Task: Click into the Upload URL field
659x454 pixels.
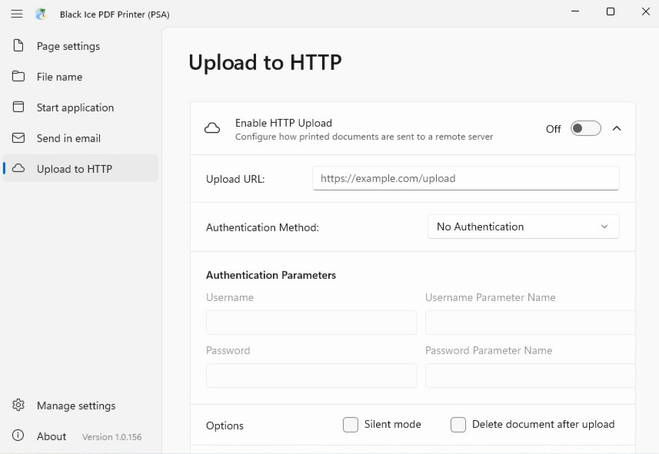Action: point(466,178)
